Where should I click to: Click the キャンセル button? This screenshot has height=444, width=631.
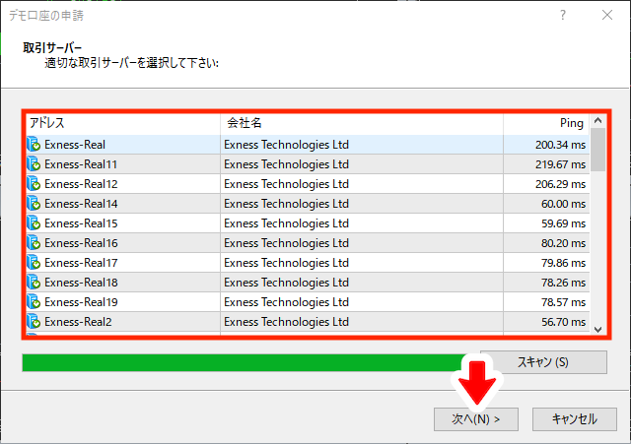click(574, 419)
